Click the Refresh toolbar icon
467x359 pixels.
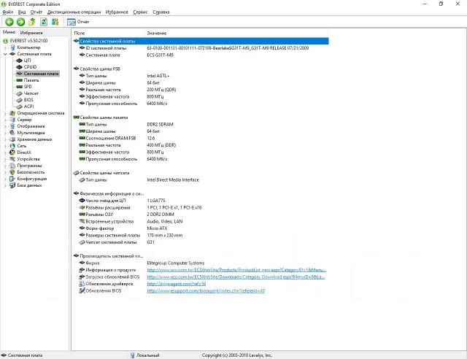44,22
